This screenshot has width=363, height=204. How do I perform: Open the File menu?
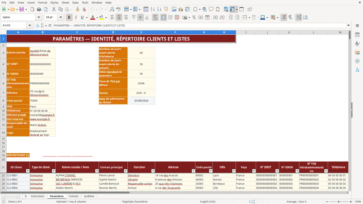pos(4,2)
